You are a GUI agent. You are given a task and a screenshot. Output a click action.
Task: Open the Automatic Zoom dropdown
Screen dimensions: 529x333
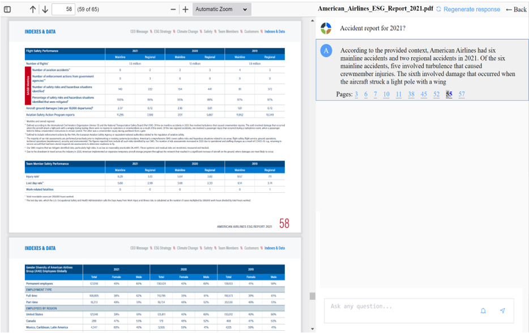click(x=221, y=10)
